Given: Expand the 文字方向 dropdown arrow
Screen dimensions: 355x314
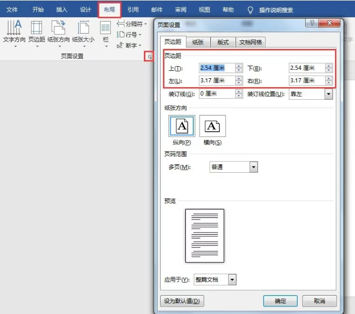Looking at the screenshot, I should [15, 46].
